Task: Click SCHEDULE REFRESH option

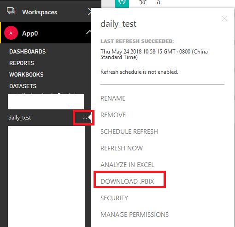Action: (129, 131)
